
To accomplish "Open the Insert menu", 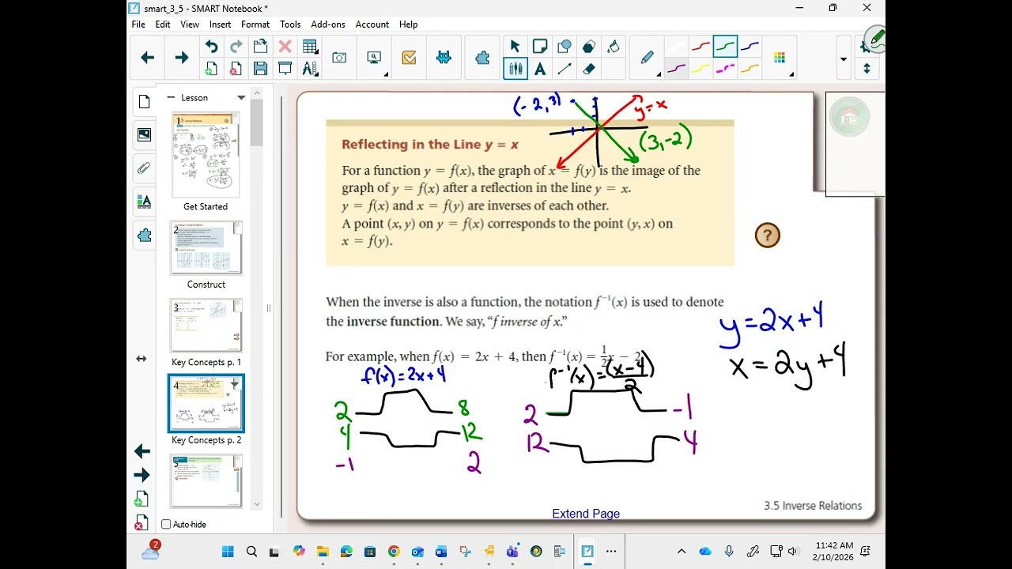I will tap(220, 24).
